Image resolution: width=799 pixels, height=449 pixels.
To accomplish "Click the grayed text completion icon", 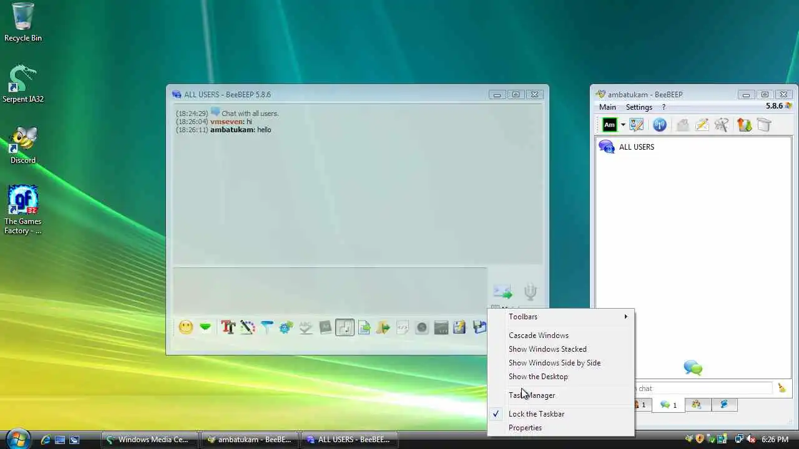I will click(325, 327).
